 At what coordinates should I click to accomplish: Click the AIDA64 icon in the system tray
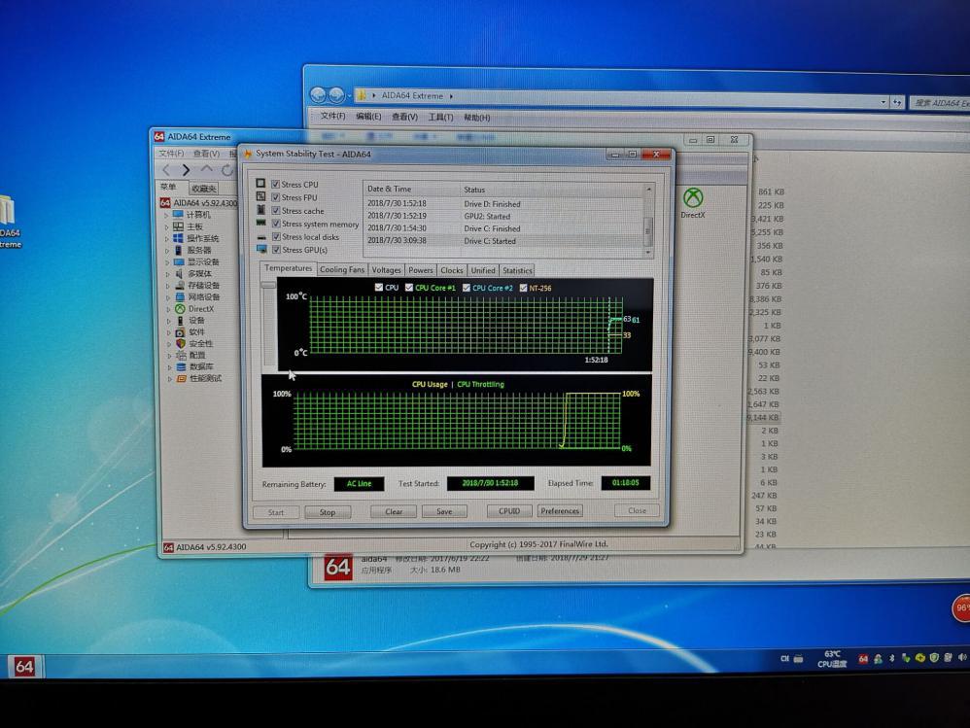[863, 659]
